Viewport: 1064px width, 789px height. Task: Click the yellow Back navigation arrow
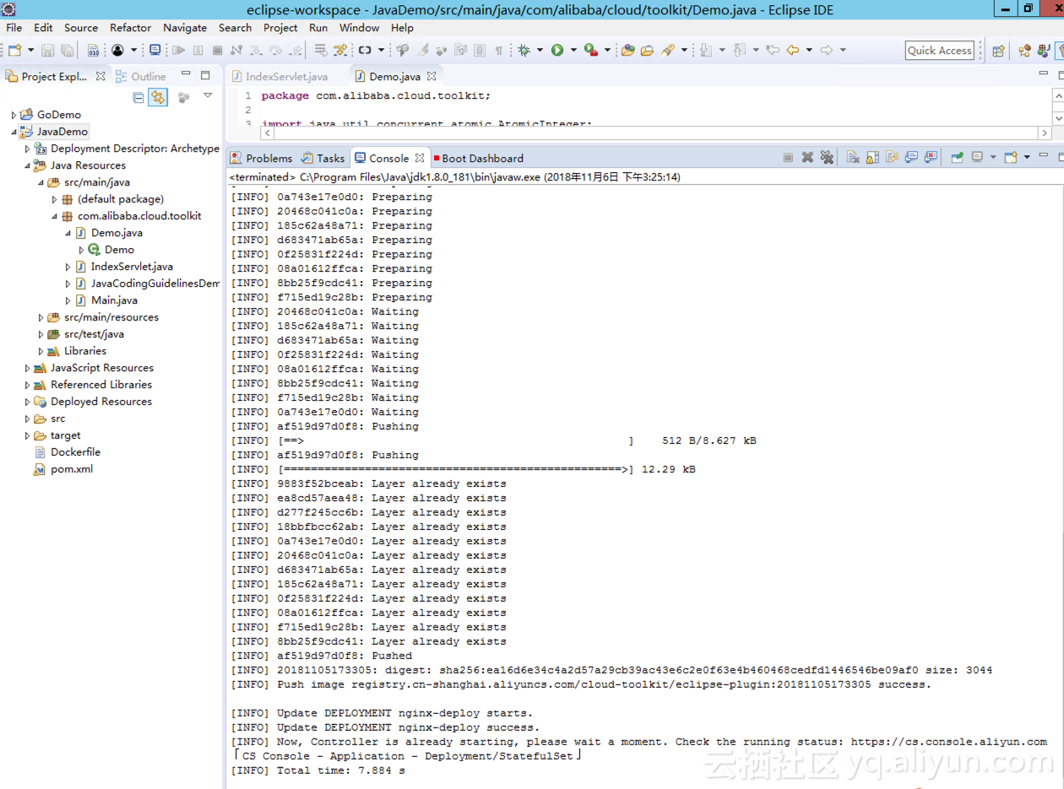[793, 51]
